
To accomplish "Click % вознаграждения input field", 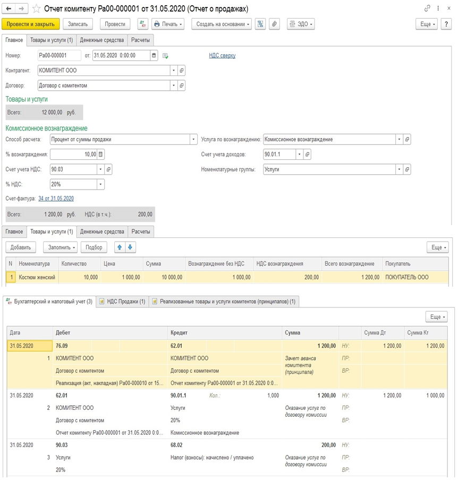I will (x=73, y=155).
